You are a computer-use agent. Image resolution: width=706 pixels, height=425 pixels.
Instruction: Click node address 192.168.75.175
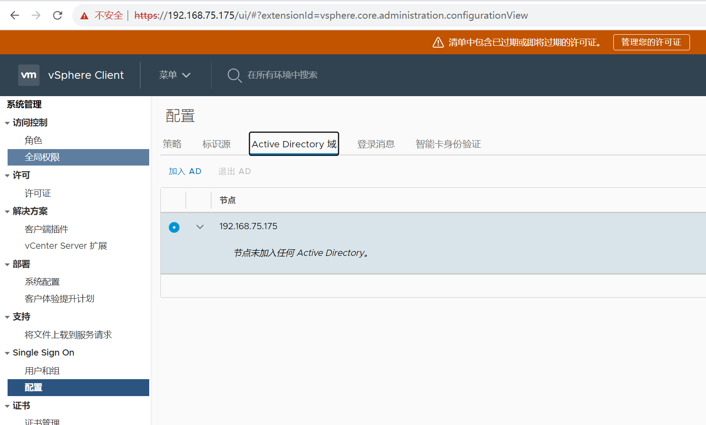tap(249, 226)
